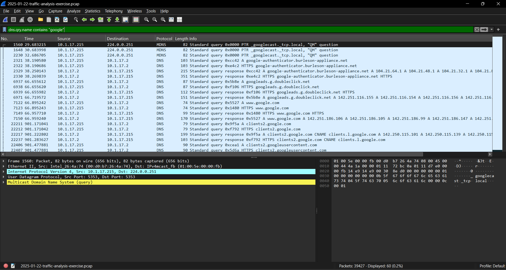The height and width of the screenshot is (270, 506).
Task: Close this capture file
Action: point(57,20)
